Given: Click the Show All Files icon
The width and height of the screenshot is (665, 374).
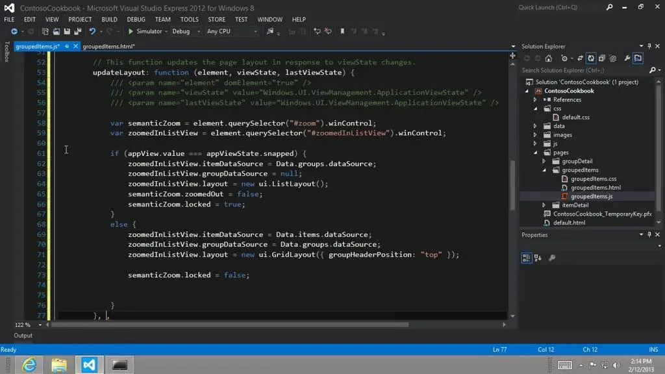Looking at the screenshot, I should [613, 58].
